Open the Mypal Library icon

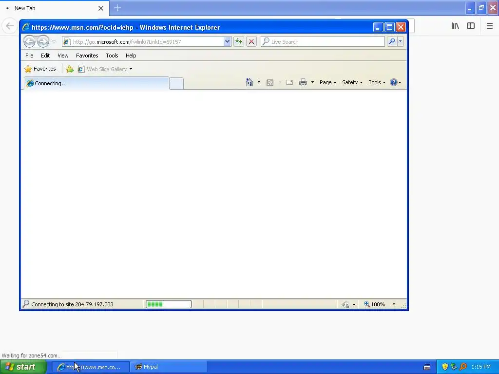[x=455, y=26]
